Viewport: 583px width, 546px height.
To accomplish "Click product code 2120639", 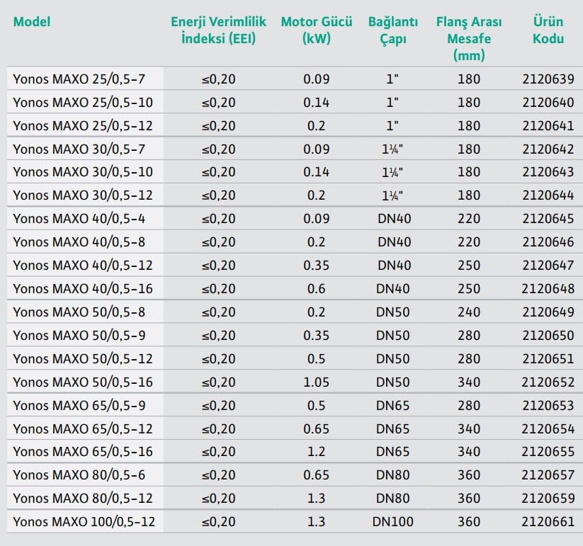I will [x=548, y=79].
